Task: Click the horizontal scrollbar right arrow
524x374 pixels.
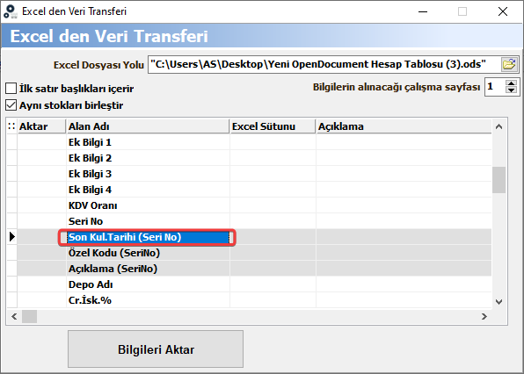Action: click(x=484, y=316)
